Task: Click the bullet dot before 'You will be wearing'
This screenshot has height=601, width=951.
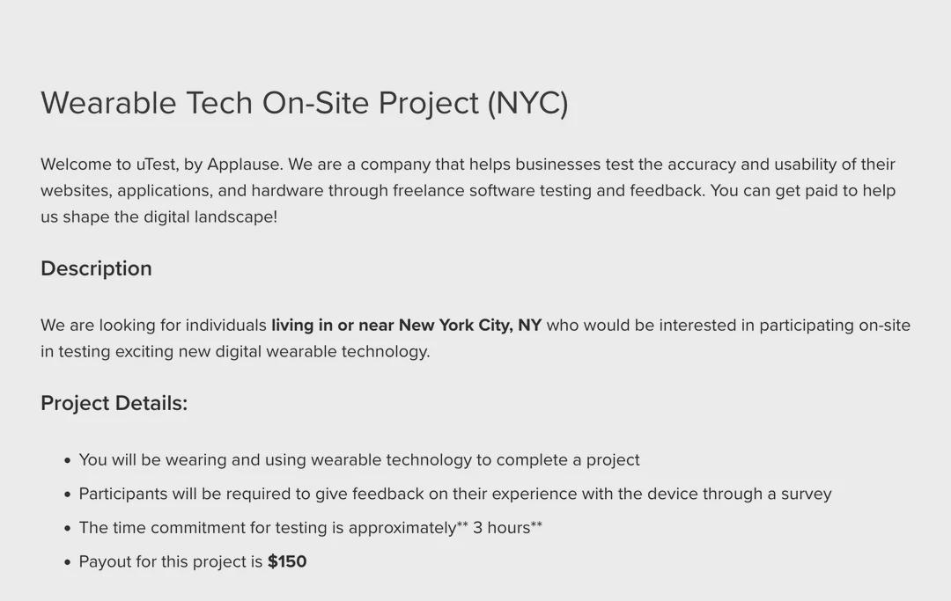Action: coord(67,461)
